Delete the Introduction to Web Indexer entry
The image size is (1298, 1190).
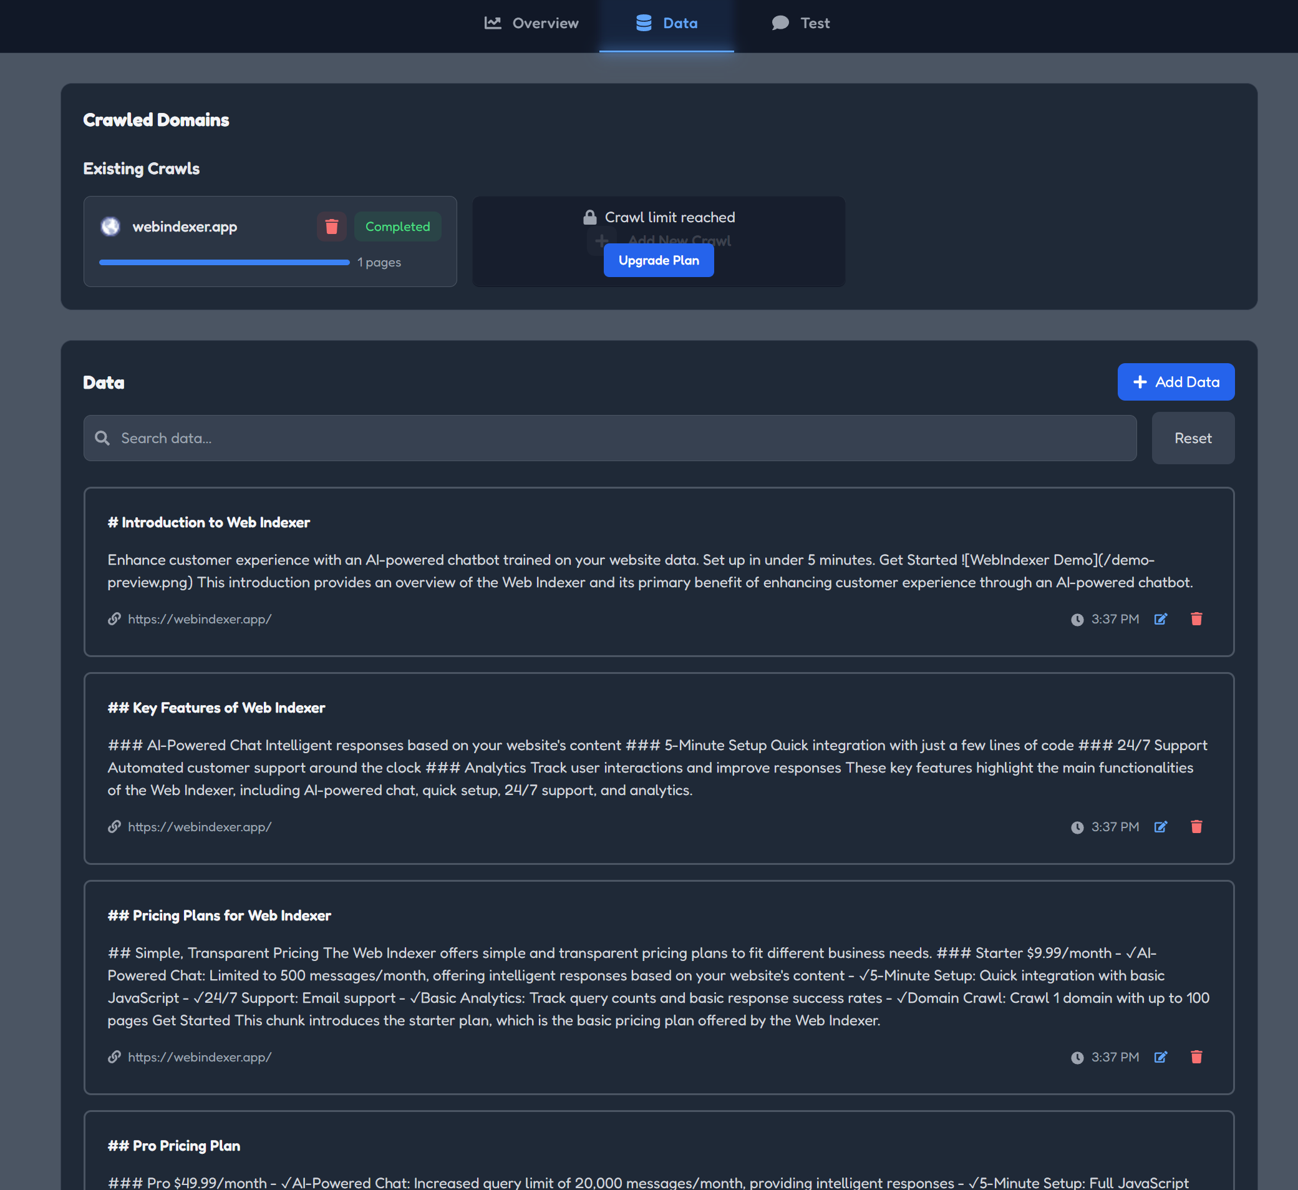tap(1196, 619)
